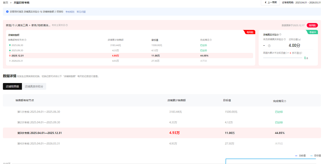This screenshot has width=330, height=164.
Task: Click the 0/6 months progress bar
Action: (x=282, y=58)
